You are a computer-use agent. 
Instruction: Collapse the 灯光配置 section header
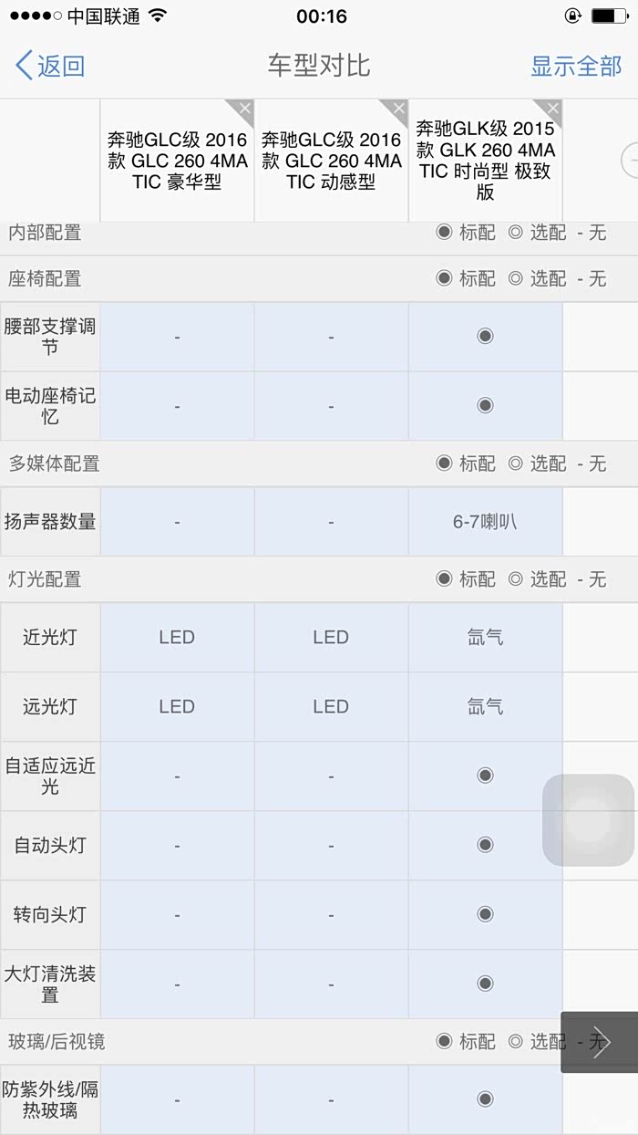pyautogui.click(x=46, y=579)
